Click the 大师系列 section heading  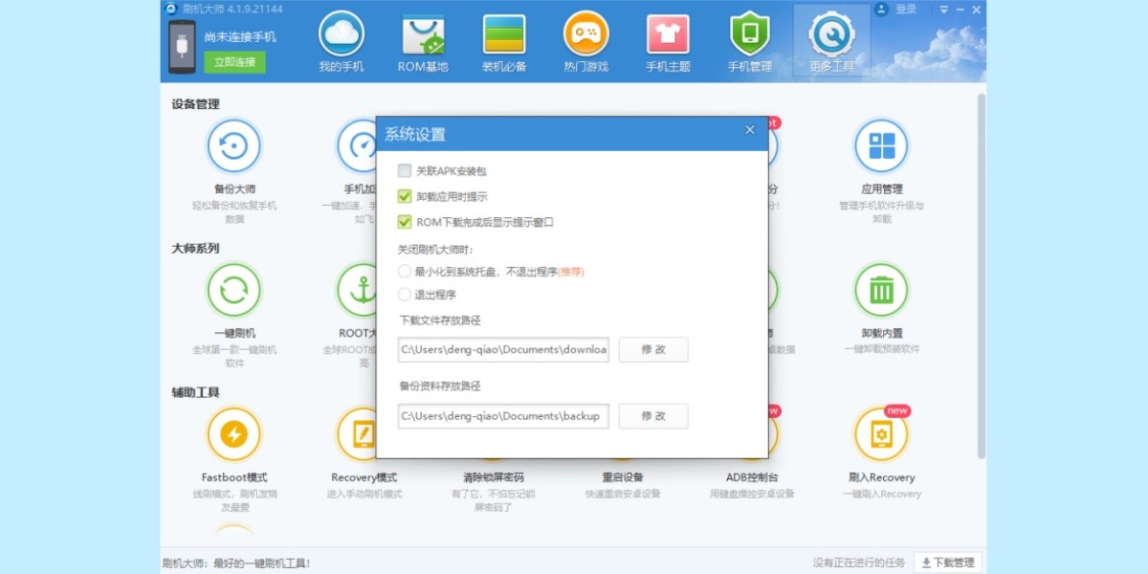point(195,248)
